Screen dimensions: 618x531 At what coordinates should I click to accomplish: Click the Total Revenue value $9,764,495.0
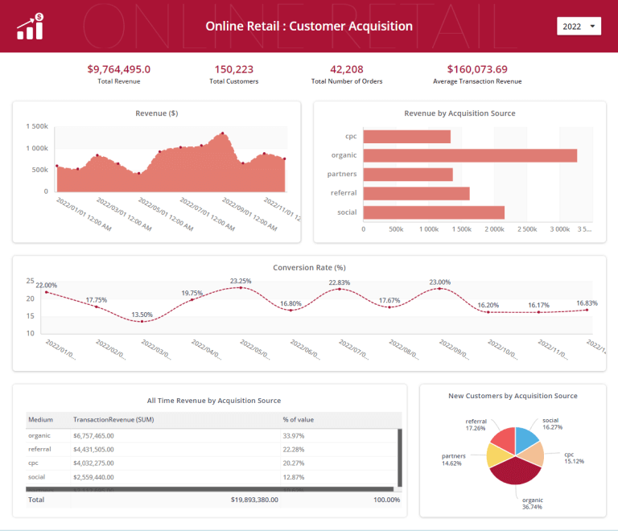118,69
